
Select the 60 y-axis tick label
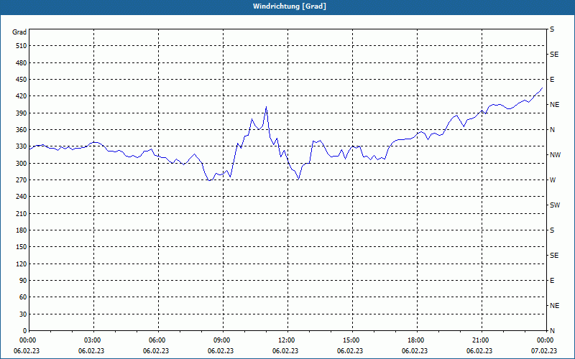pos(23,297)
